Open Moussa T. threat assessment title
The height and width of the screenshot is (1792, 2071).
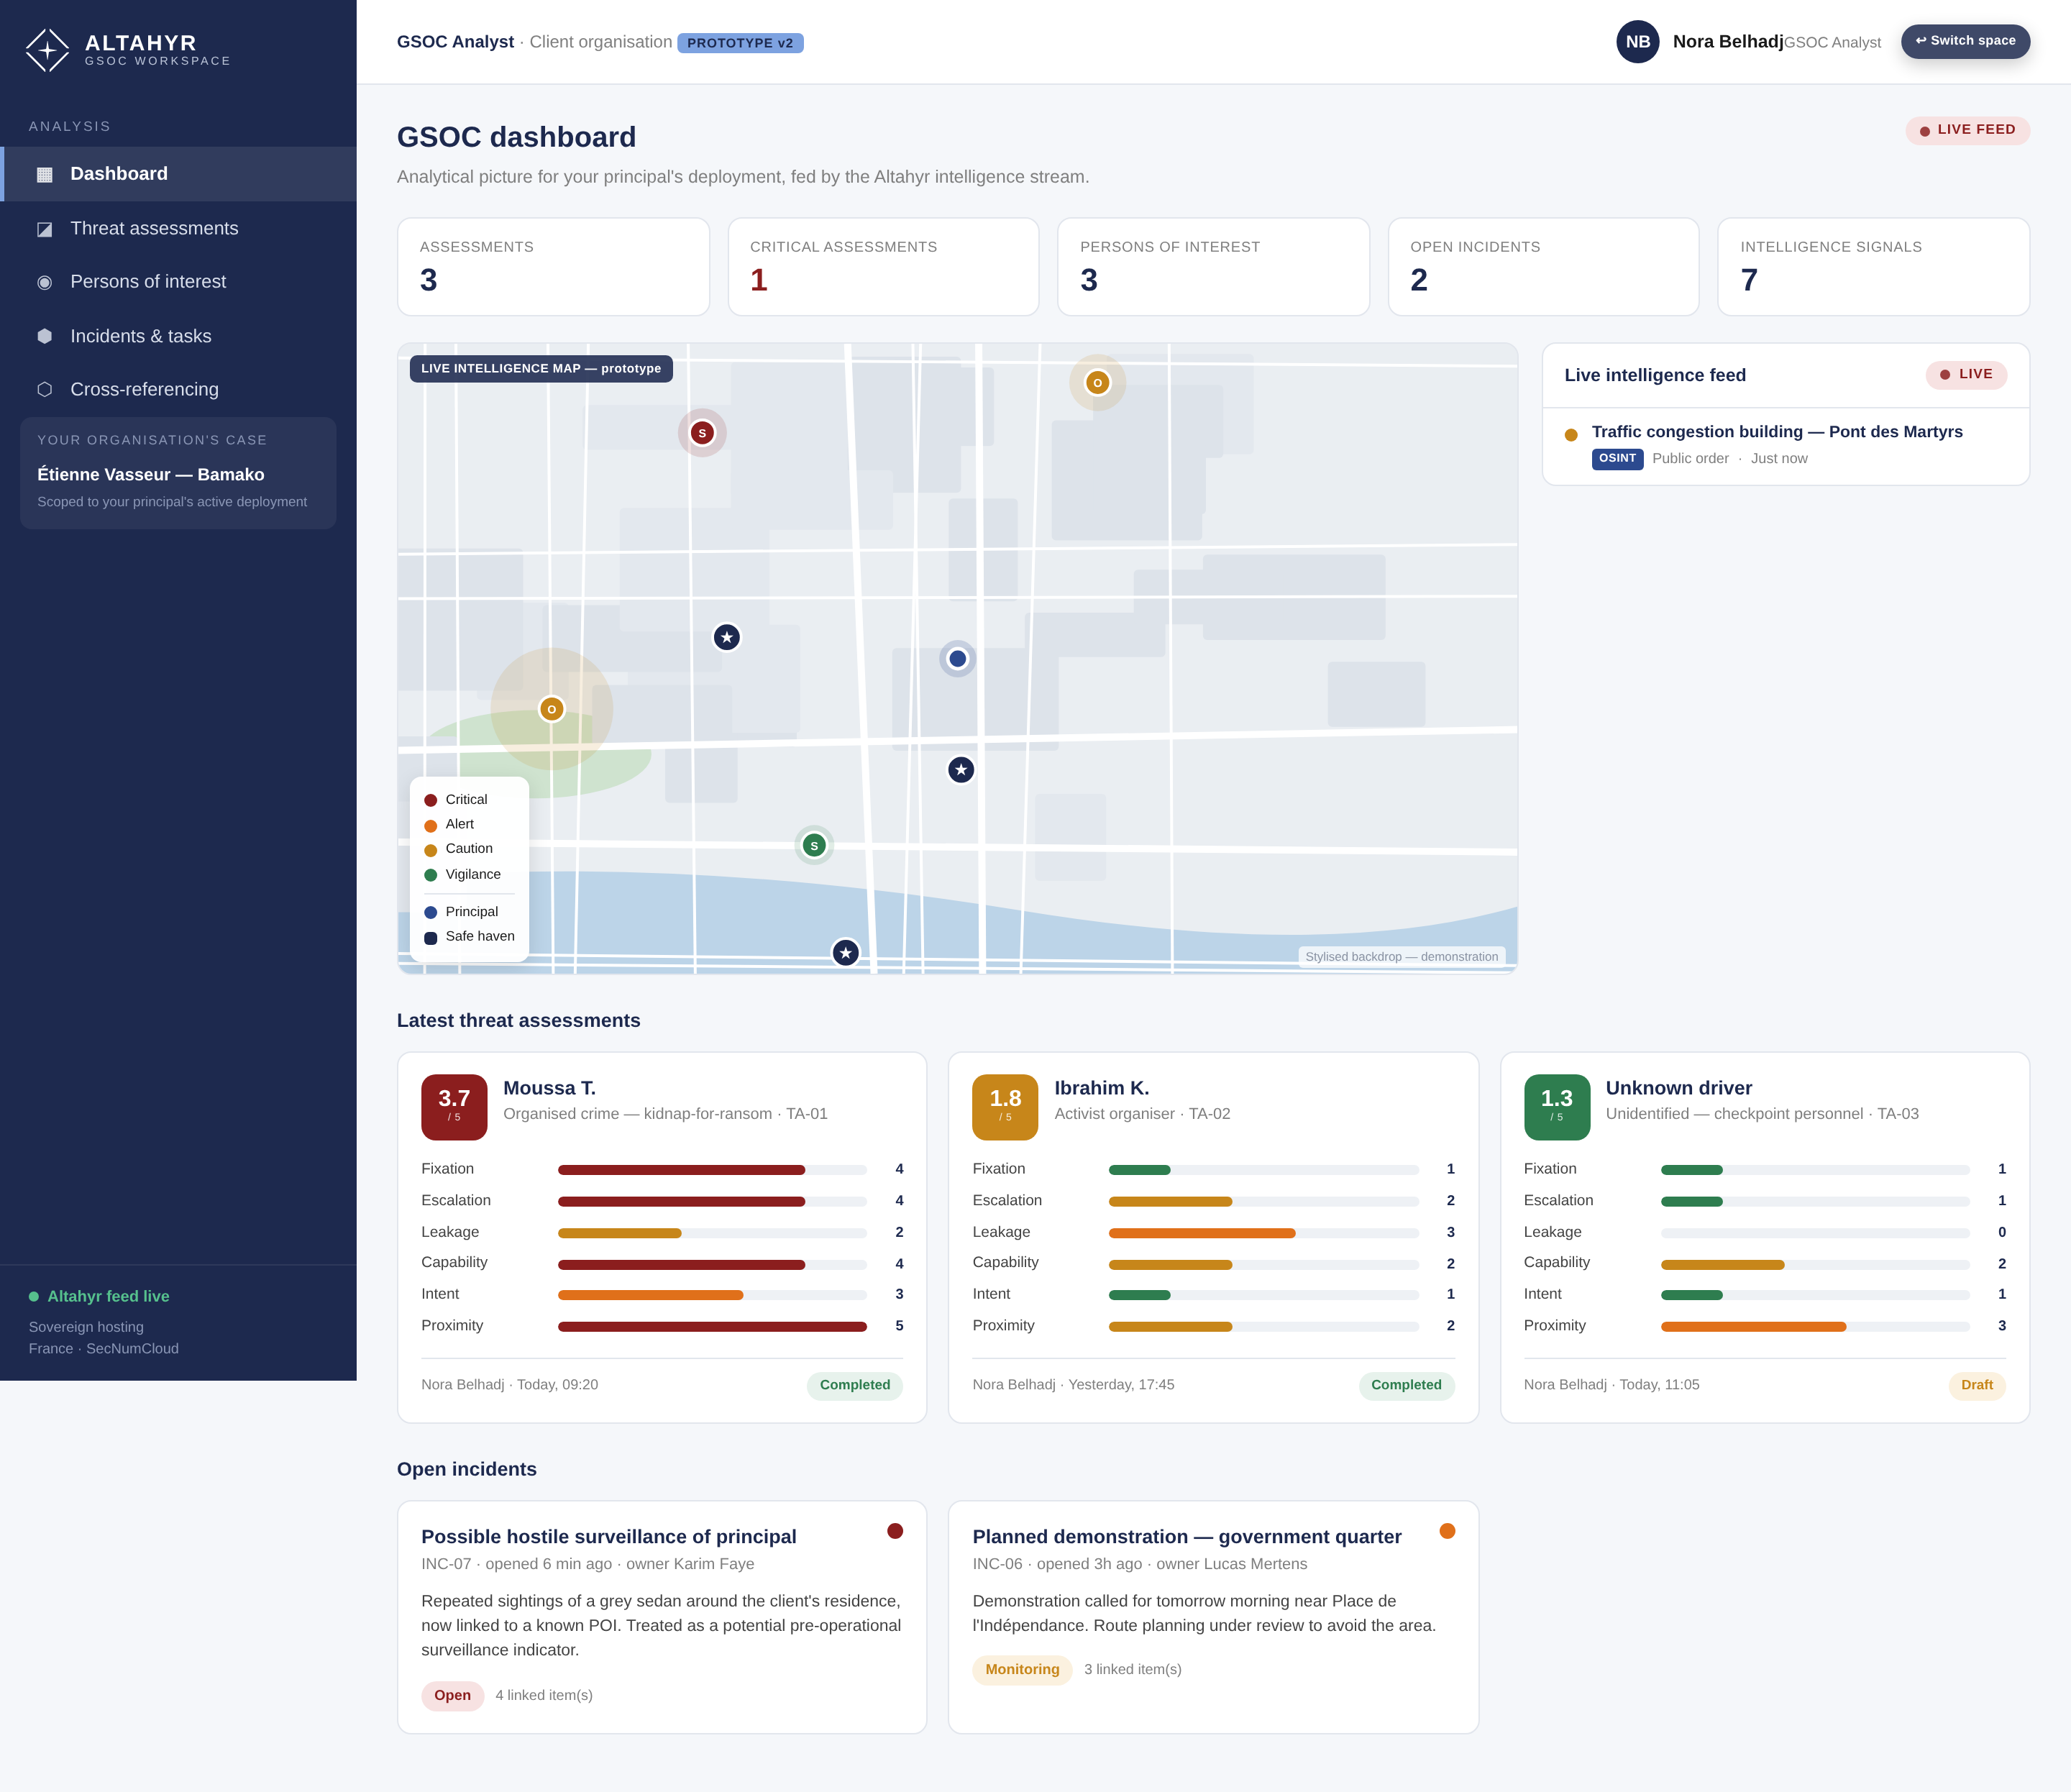click(x=549, y=1088)
